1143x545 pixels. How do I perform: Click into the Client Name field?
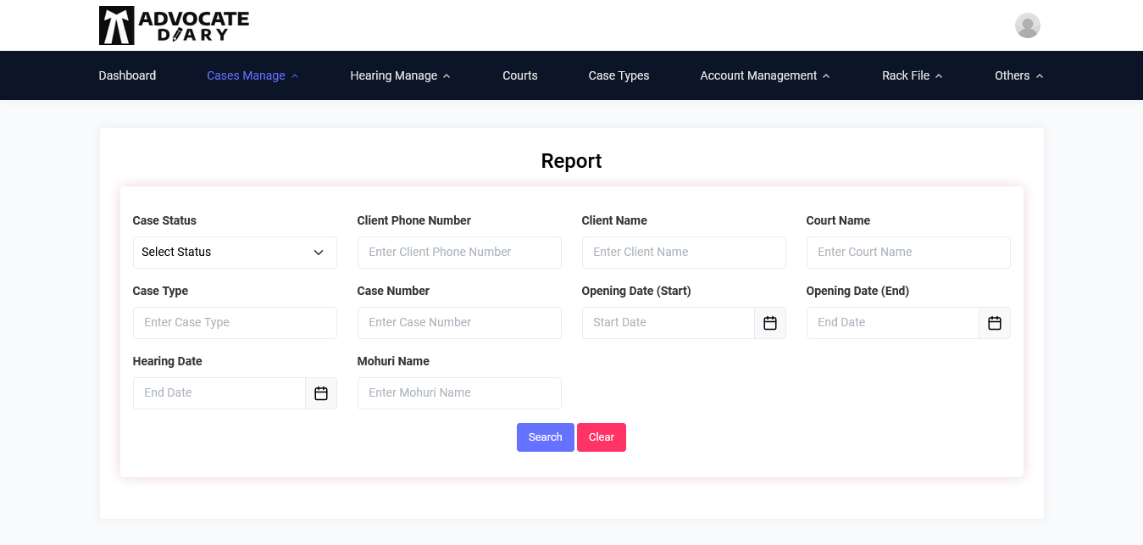(x=683, y=253)
